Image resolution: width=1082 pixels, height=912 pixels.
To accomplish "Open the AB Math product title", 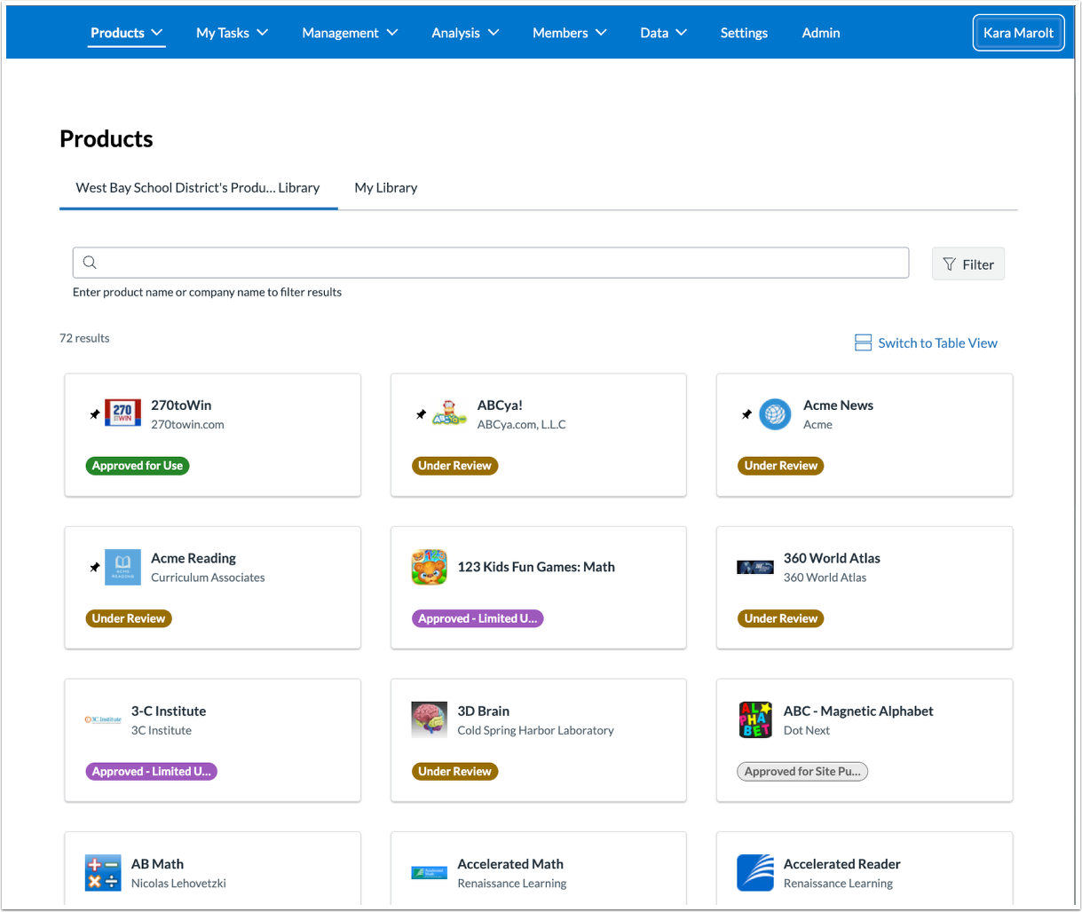I will pyautogui.click(x=157, y=864).
